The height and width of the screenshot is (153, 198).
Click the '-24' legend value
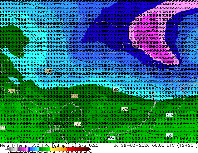click(x=33, y=152)
